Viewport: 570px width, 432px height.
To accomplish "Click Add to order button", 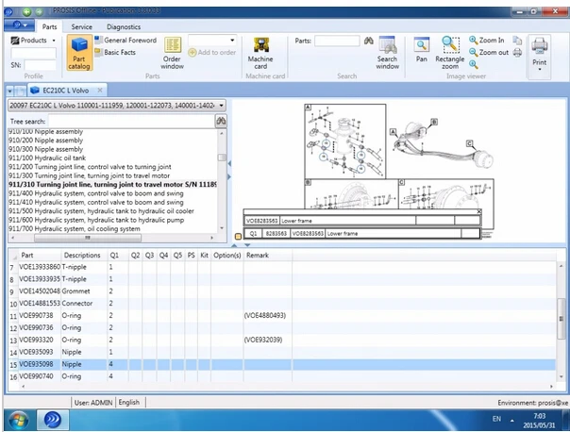I will (x=212, y=52).
